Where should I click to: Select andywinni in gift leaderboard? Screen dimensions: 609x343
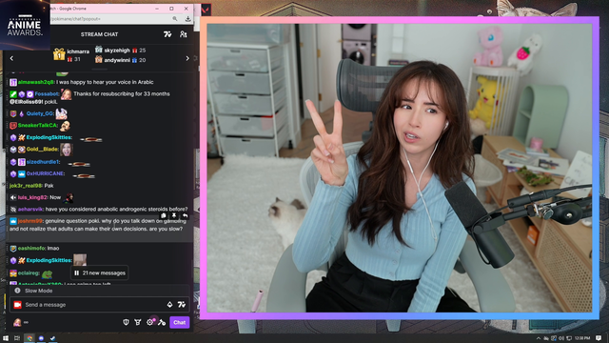click(116, 60)
